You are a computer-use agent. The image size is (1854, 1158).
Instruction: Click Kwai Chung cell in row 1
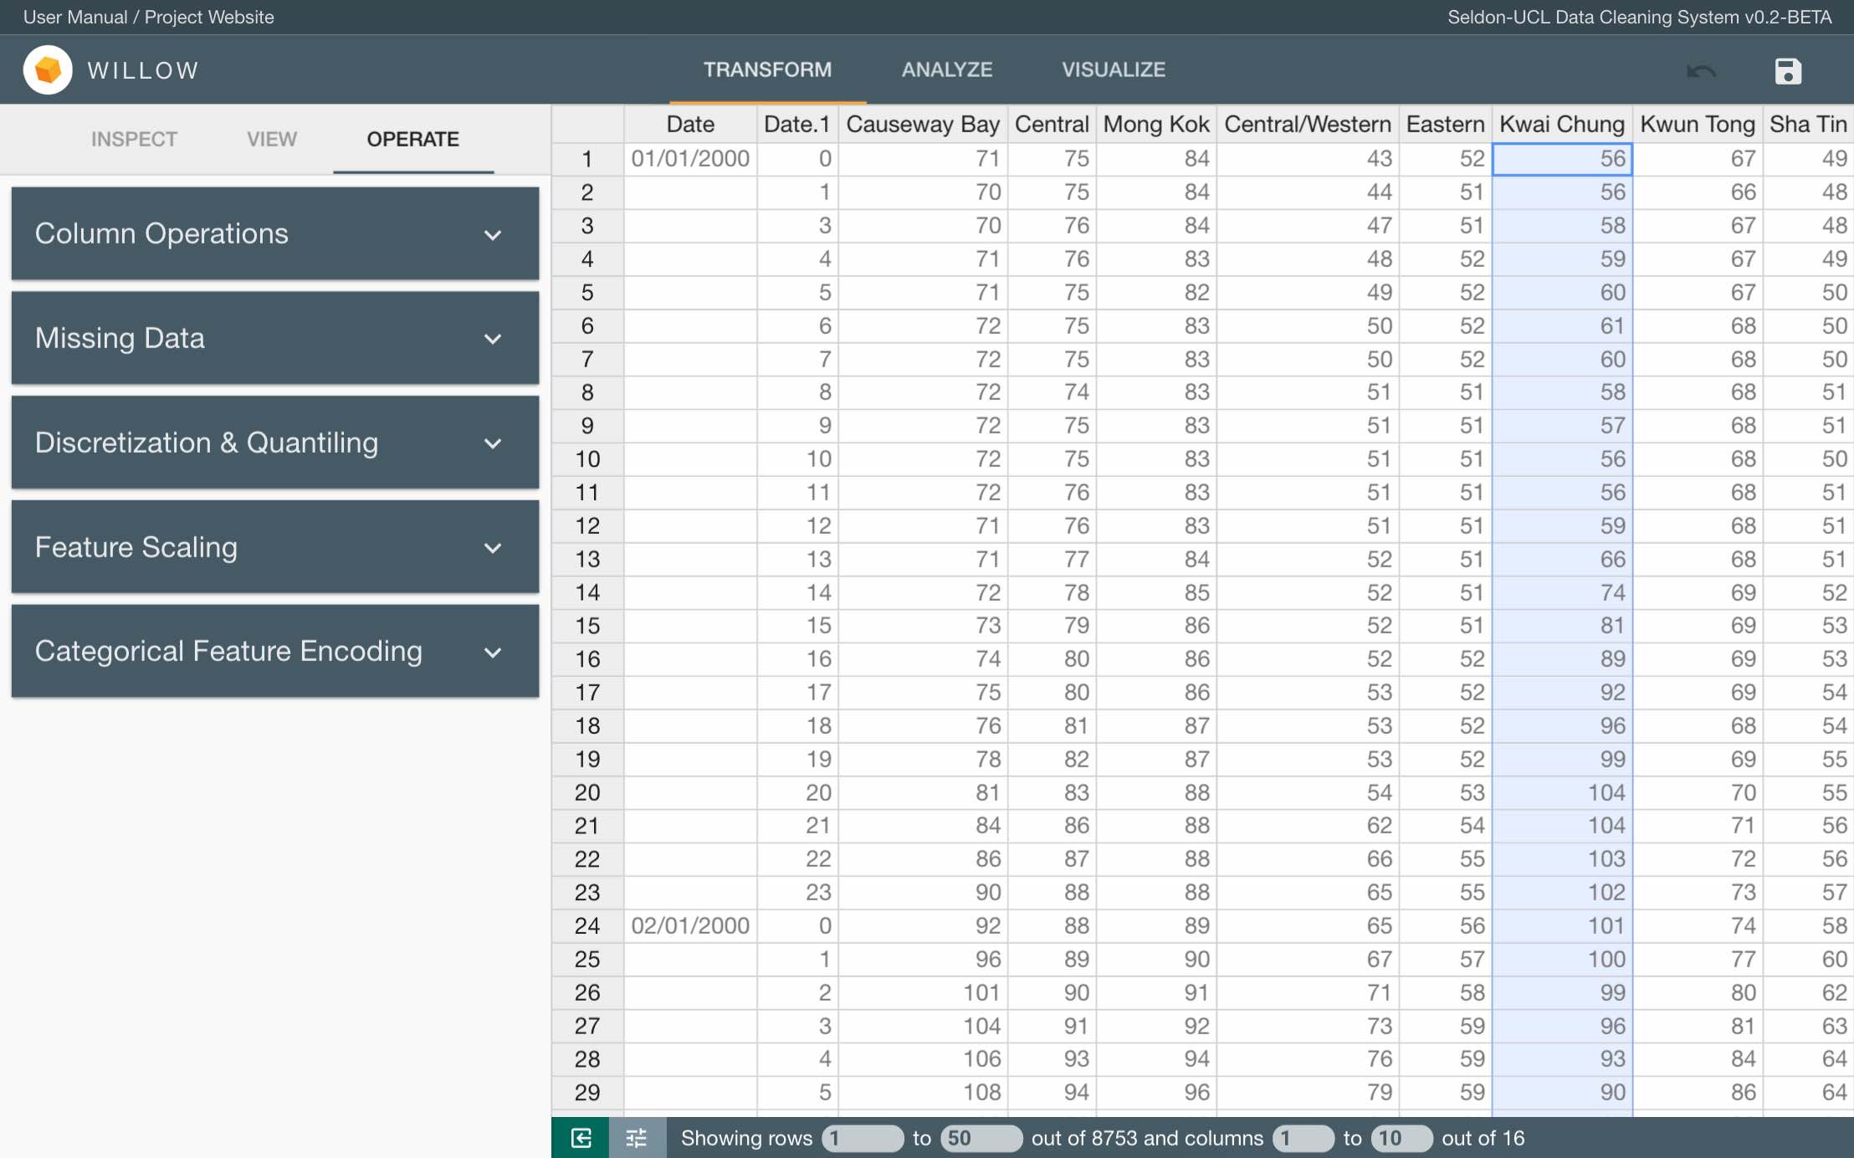click(1562, 158)
